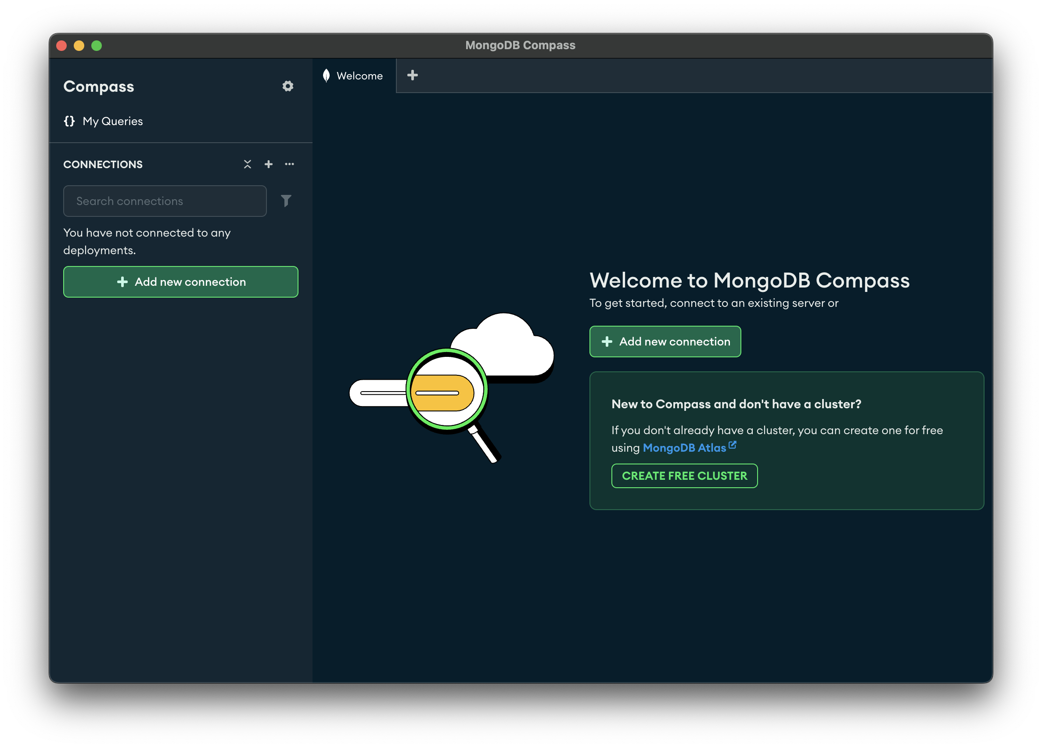Screen dimensions: 1042x748
Task: Open a new tab with plus
Action: pyautogui.click(x=413, y=76)
